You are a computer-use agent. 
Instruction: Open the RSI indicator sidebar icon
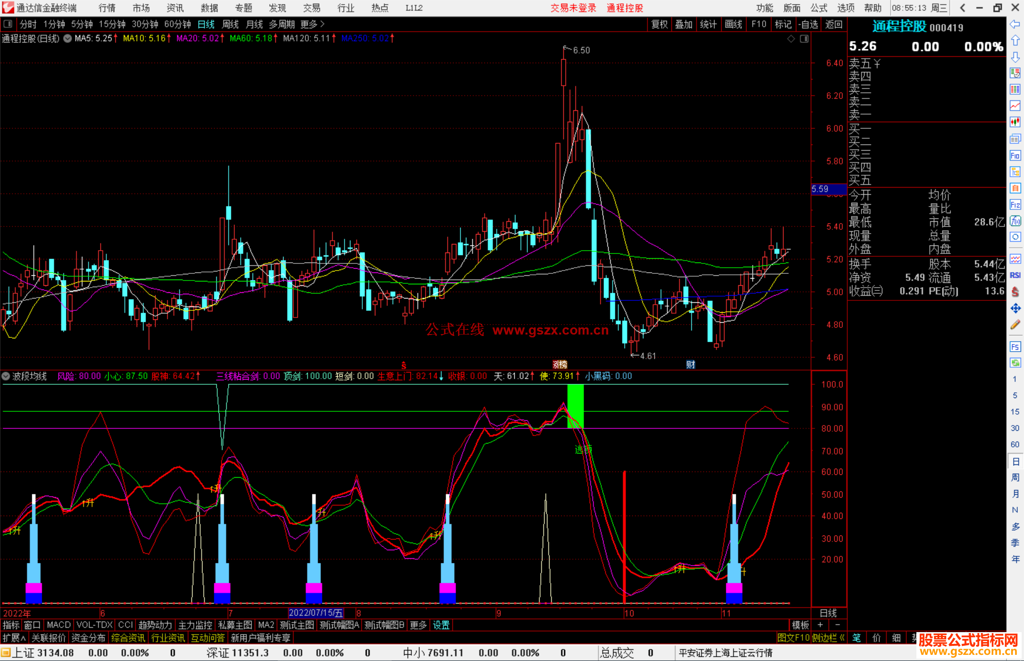(x=1015, y=275)
